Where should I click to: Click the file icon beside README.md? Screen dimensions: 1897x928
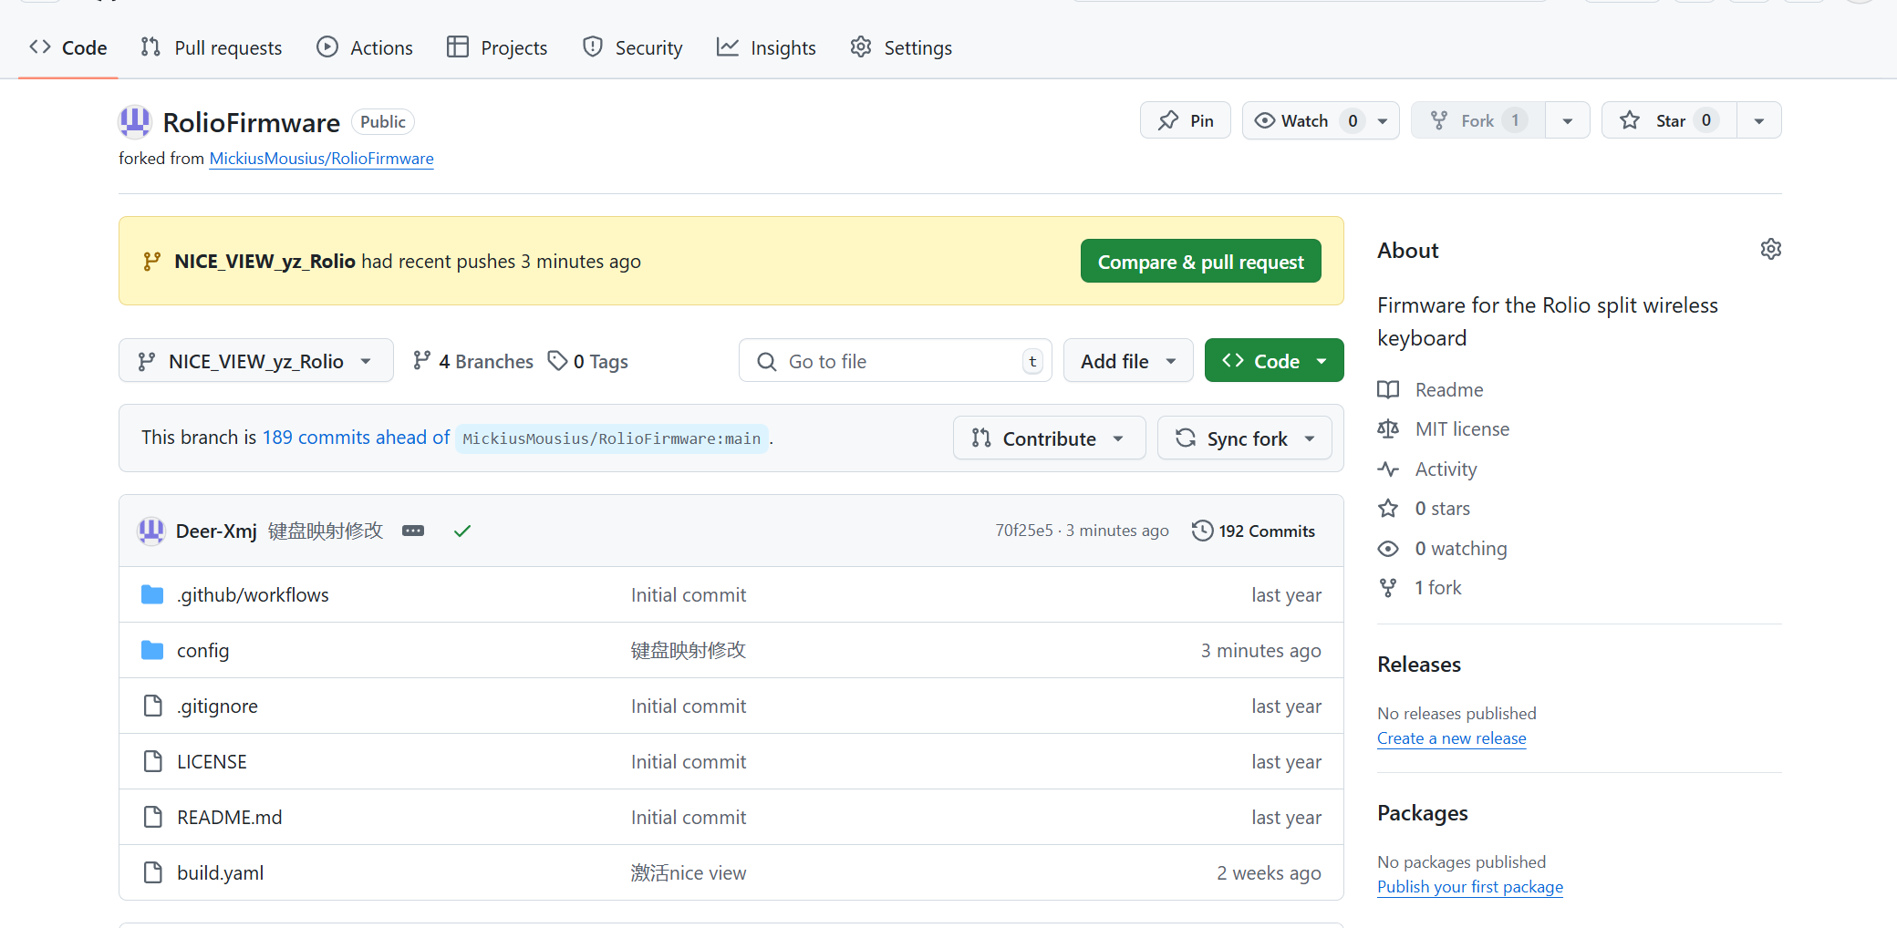click(152, 817)
